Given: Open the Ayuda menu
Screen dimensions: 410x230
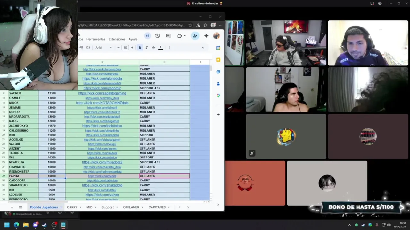Looking at the screenshot, I should pos(133,39).
